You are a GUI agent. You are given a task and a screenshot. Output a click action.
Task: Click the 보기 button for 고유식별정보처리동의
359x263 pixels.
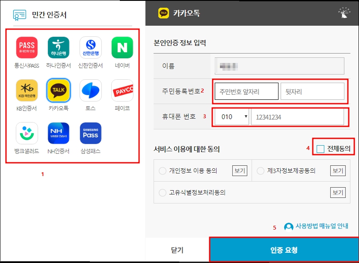pos(338,193)
